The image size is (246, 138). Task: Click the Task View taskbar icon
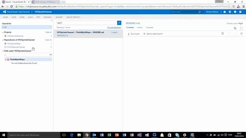click(64, 135)
